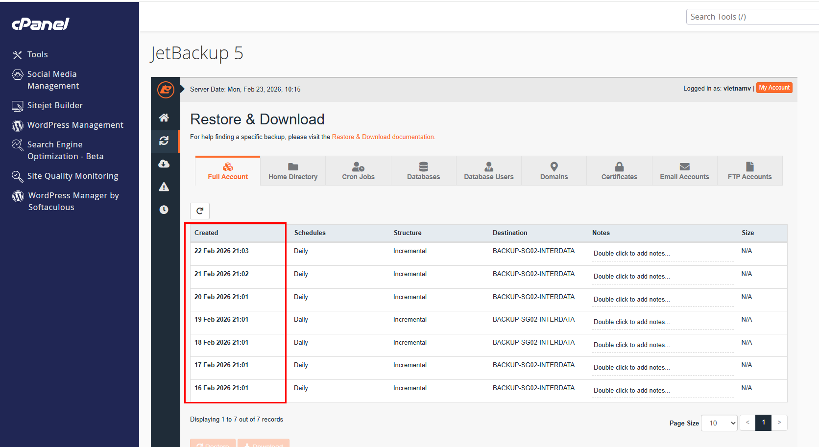Switch to the Cron Jobs tab
The height and width of the screenshot is (447, 819).
click(358, 171)
